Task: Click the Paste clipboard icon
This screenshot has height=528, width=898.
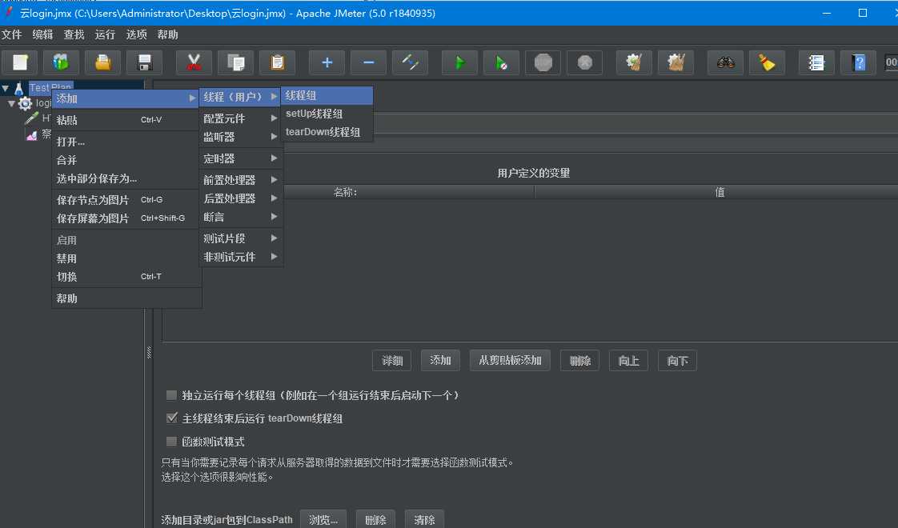Action: [278, 62]
